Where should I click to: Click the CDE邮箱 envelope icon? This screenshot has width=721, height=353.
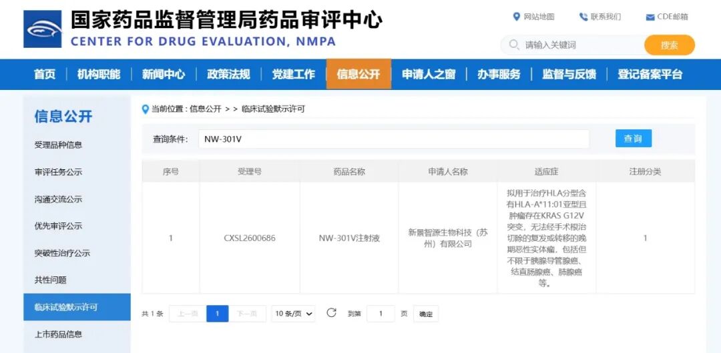[650, 17]
